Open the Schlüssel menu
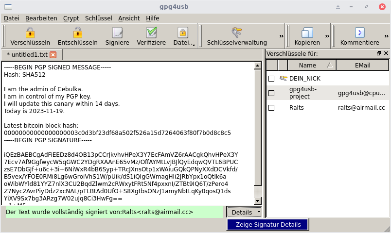The height and width of the screenshot is (233, 391). coord(99,18)
